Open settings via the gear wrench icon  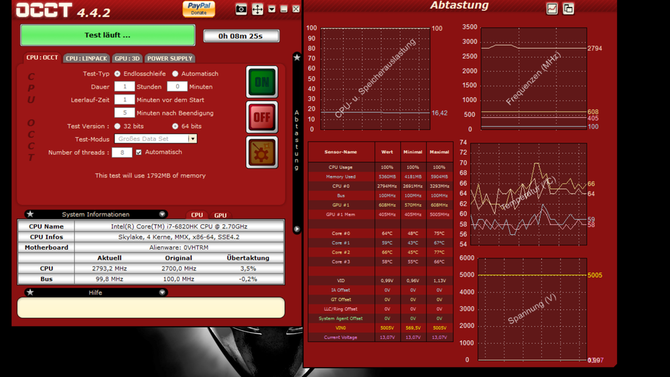tap(262, 152)
